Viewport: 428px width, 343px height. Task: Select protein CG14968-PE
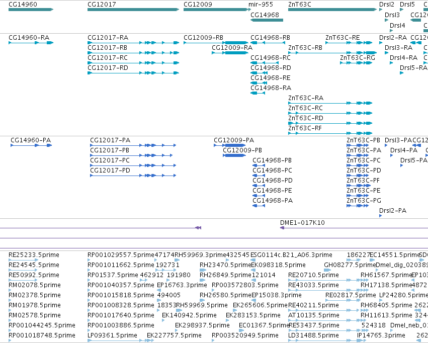(x=272, y=191)
